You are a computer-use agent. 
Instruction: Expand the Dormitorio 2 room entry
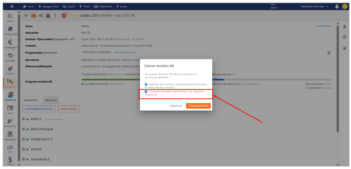(x=24, y=159)
